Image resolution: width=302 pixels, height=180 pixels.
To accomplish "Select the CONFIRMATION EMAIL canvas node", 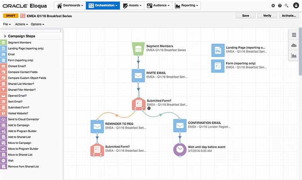I will coord(180,125).
